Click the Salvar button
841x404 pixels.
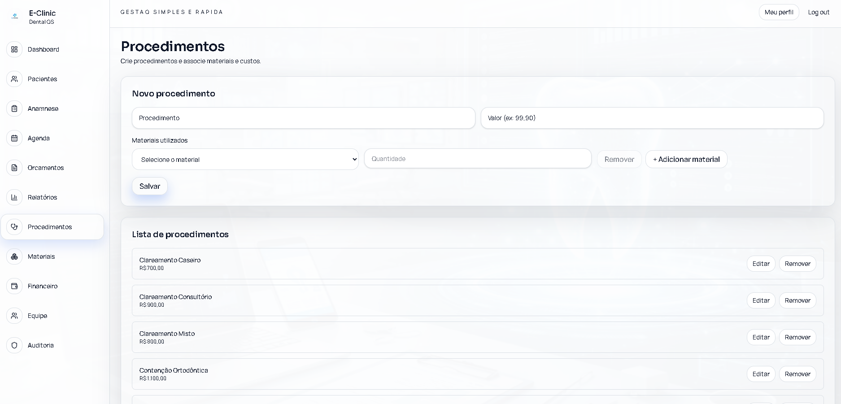point(150,186)
